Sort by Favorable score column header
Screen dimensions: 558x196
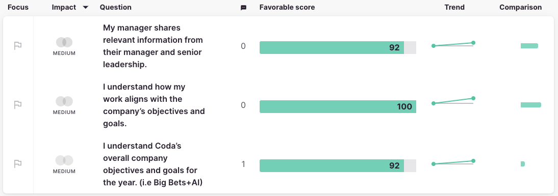pyautogui.click(x=287, y=7)
